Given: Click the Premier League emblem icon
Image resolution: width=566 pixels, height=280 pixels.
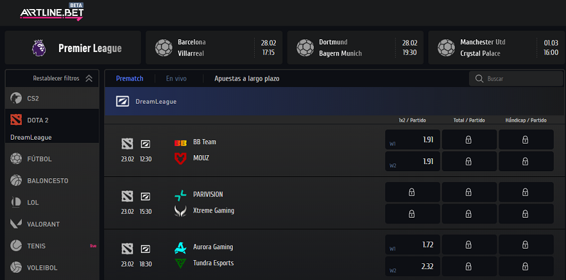Looking at the screenshot, I should point(39,48).
